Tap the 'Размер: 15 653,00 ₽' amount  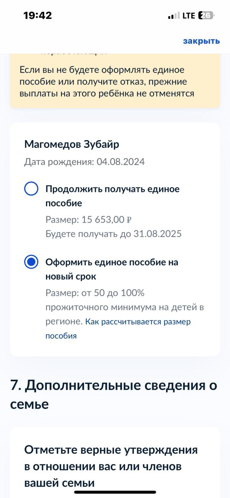[x=89, y=220]
